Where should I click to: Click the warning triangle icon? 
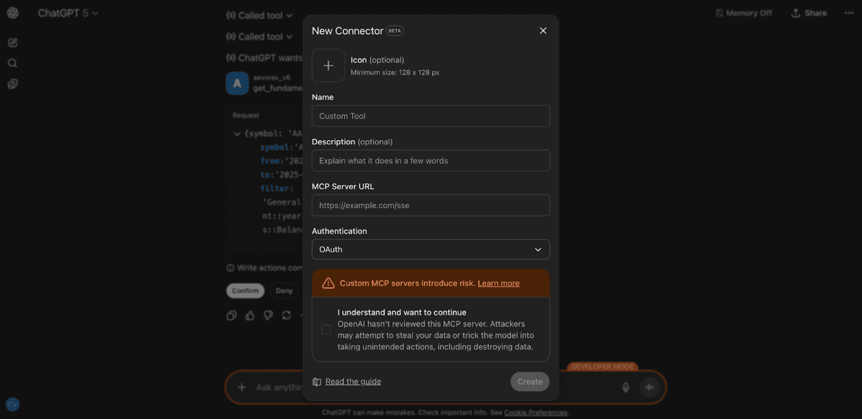tap(328, 283)
